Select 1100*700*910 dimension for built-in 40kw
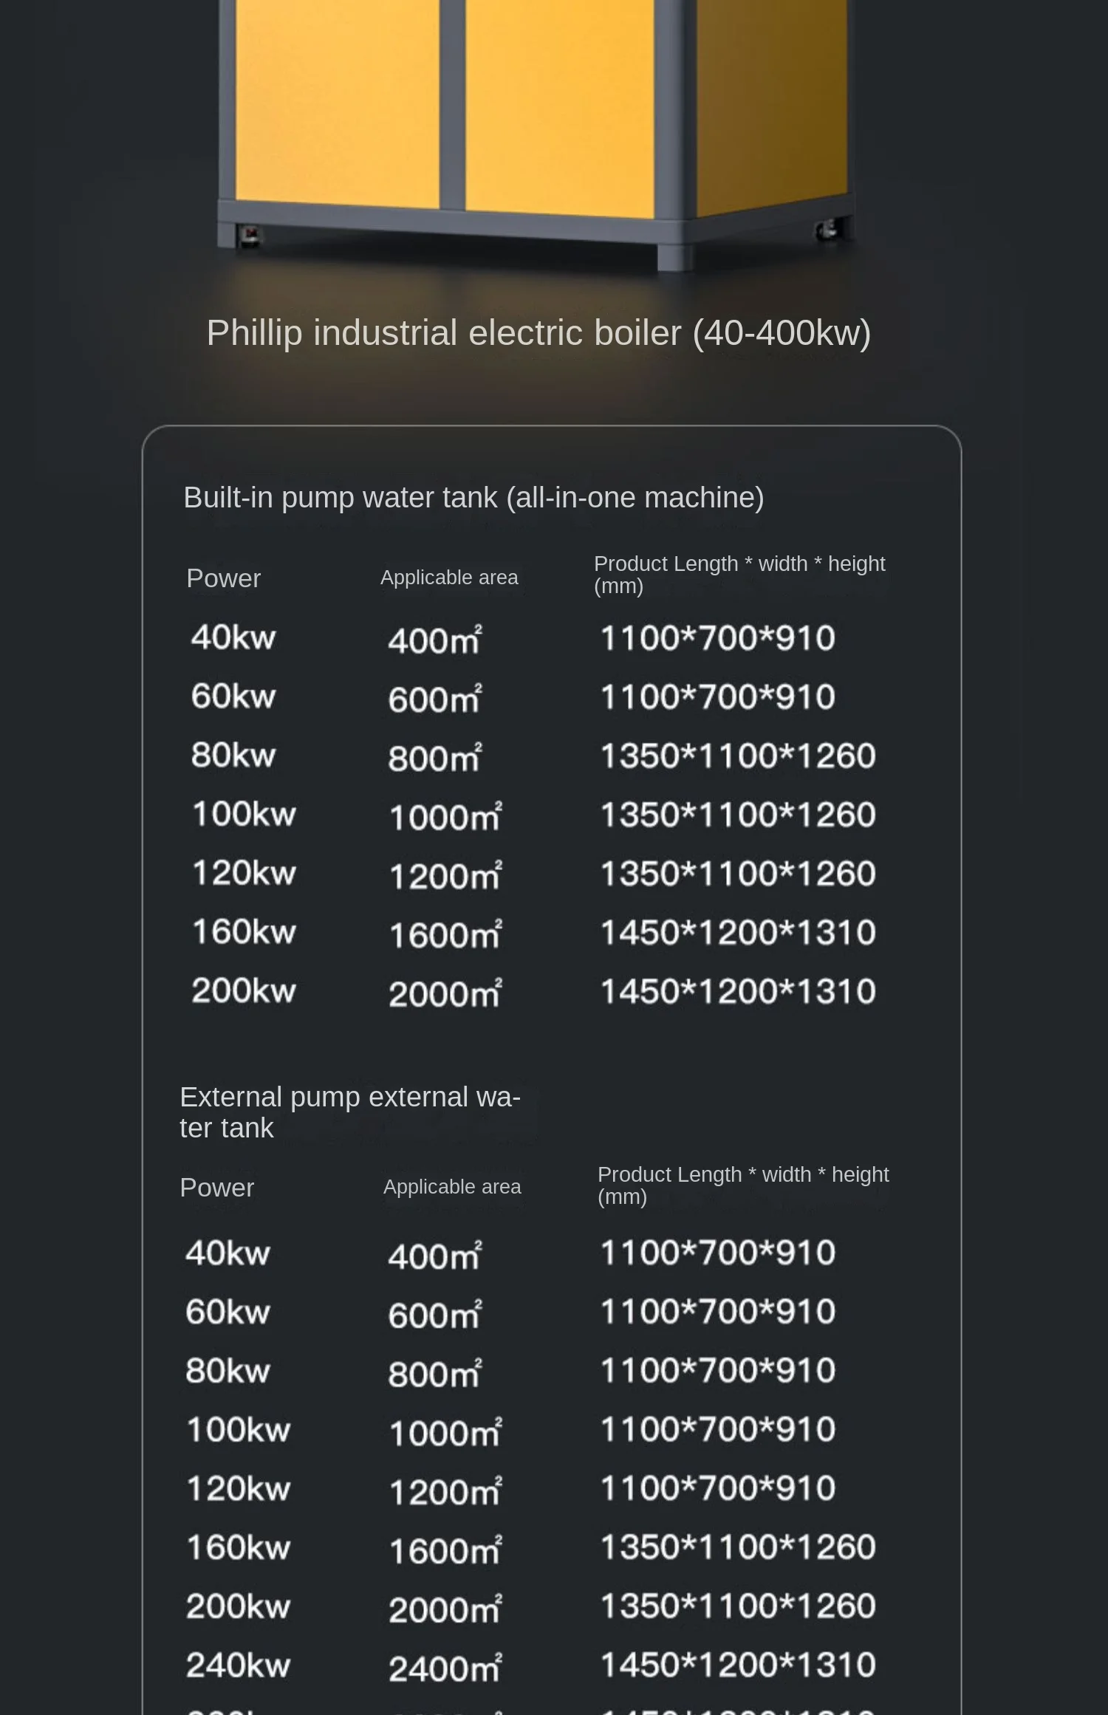Image resolution: width=1108 pixels, height=1715 pixels. 717,638
